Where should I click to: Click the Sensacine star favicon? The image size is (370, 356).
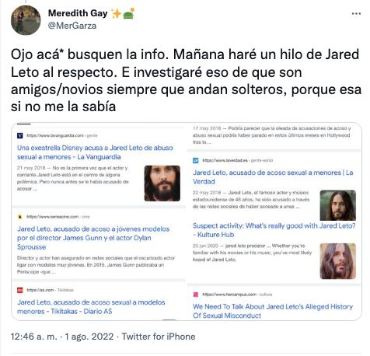[20, 217]
